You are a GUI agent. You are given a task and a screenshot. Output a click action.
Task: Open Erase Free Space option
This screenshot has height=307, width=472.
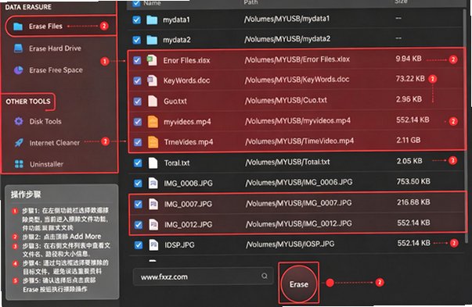56,70
